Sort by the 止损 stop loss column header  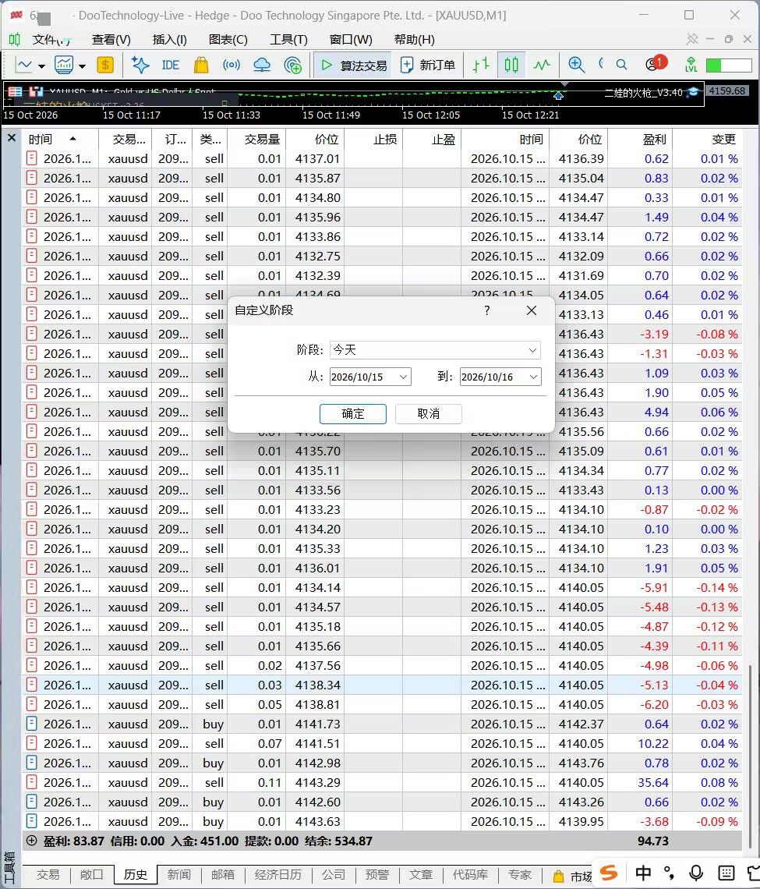373,139
